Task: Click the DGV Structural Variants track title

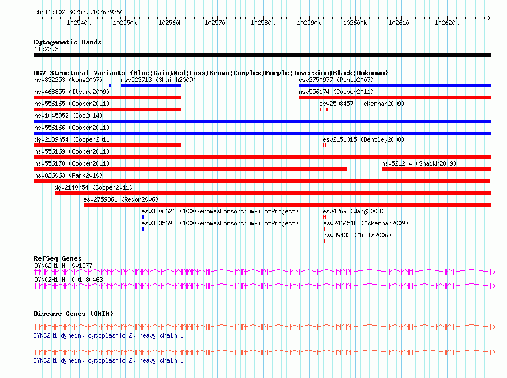Action: point(211,73)
